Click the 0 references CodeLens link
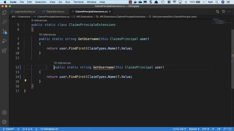 [x=39, y=20]
